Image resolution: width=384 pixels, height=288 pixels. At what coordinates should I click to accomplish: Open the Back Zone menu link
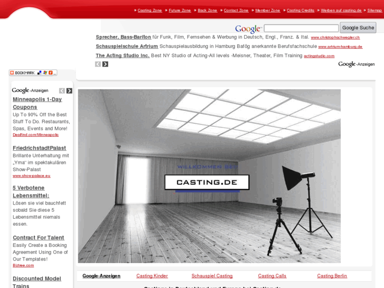click(208, 10)
